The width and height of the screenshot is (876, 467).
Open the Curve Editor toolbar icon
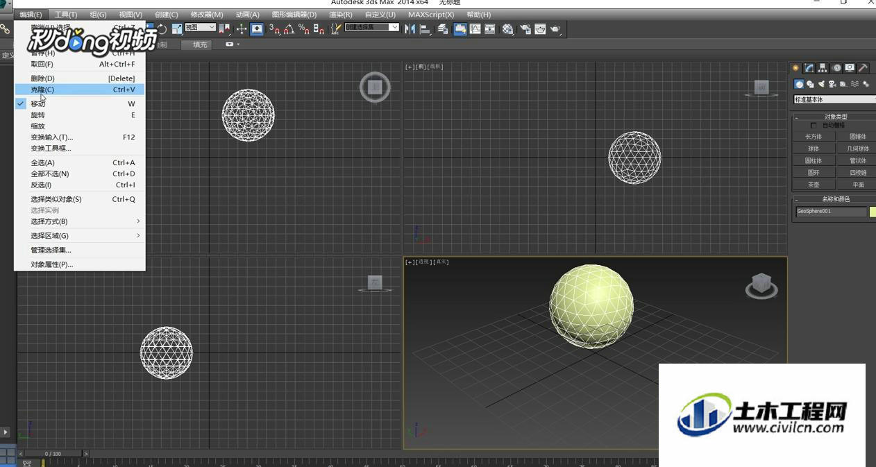click(x=475, y=28)
